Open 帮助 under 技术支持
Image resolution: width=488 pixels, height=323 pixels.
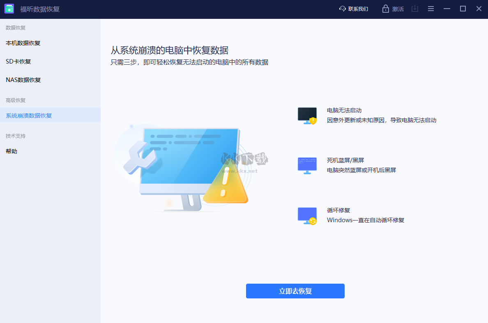(11, 151)
